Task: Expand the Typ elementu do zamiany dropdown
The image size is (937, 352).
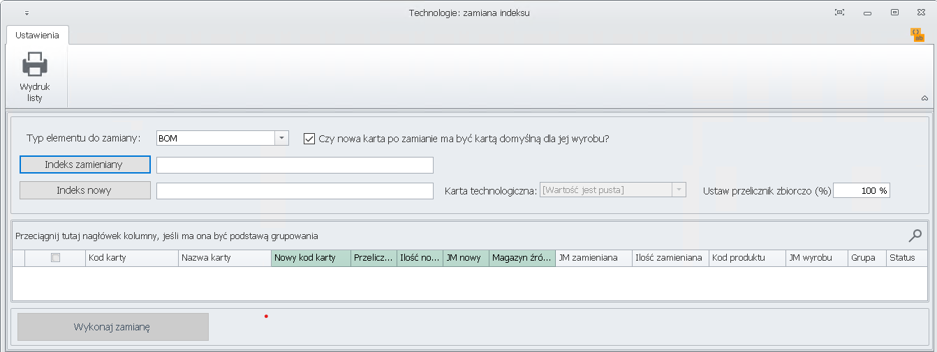Action: (x=281, y=138)
